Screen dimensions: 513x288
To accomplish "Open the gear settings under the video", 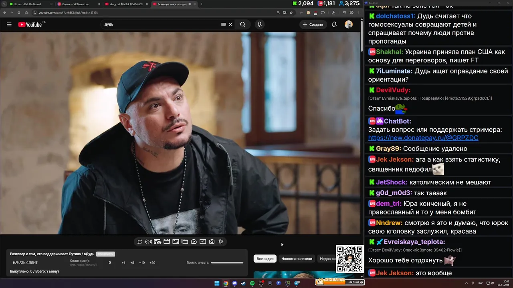I will 221,242.
